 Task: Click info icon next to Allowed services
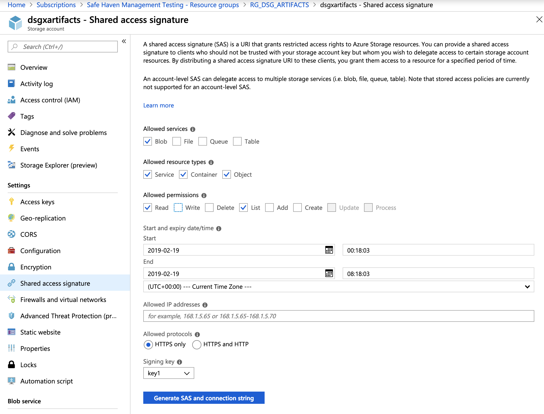coord(193,129)
